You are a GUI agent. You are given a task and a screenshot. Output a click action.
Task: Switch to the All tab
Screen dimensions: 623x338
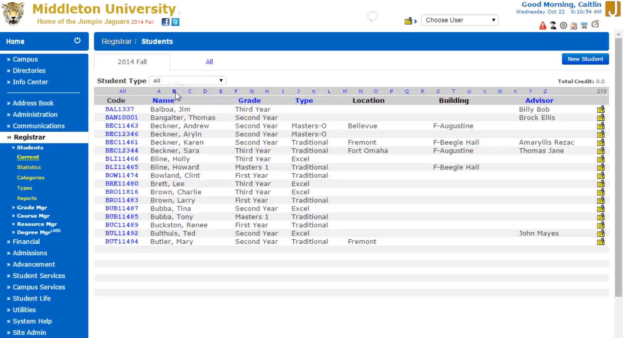(x=209, y=62)
